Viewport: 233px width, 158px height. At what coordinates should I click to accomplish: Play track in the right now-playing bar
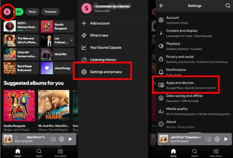pos(226,139)
